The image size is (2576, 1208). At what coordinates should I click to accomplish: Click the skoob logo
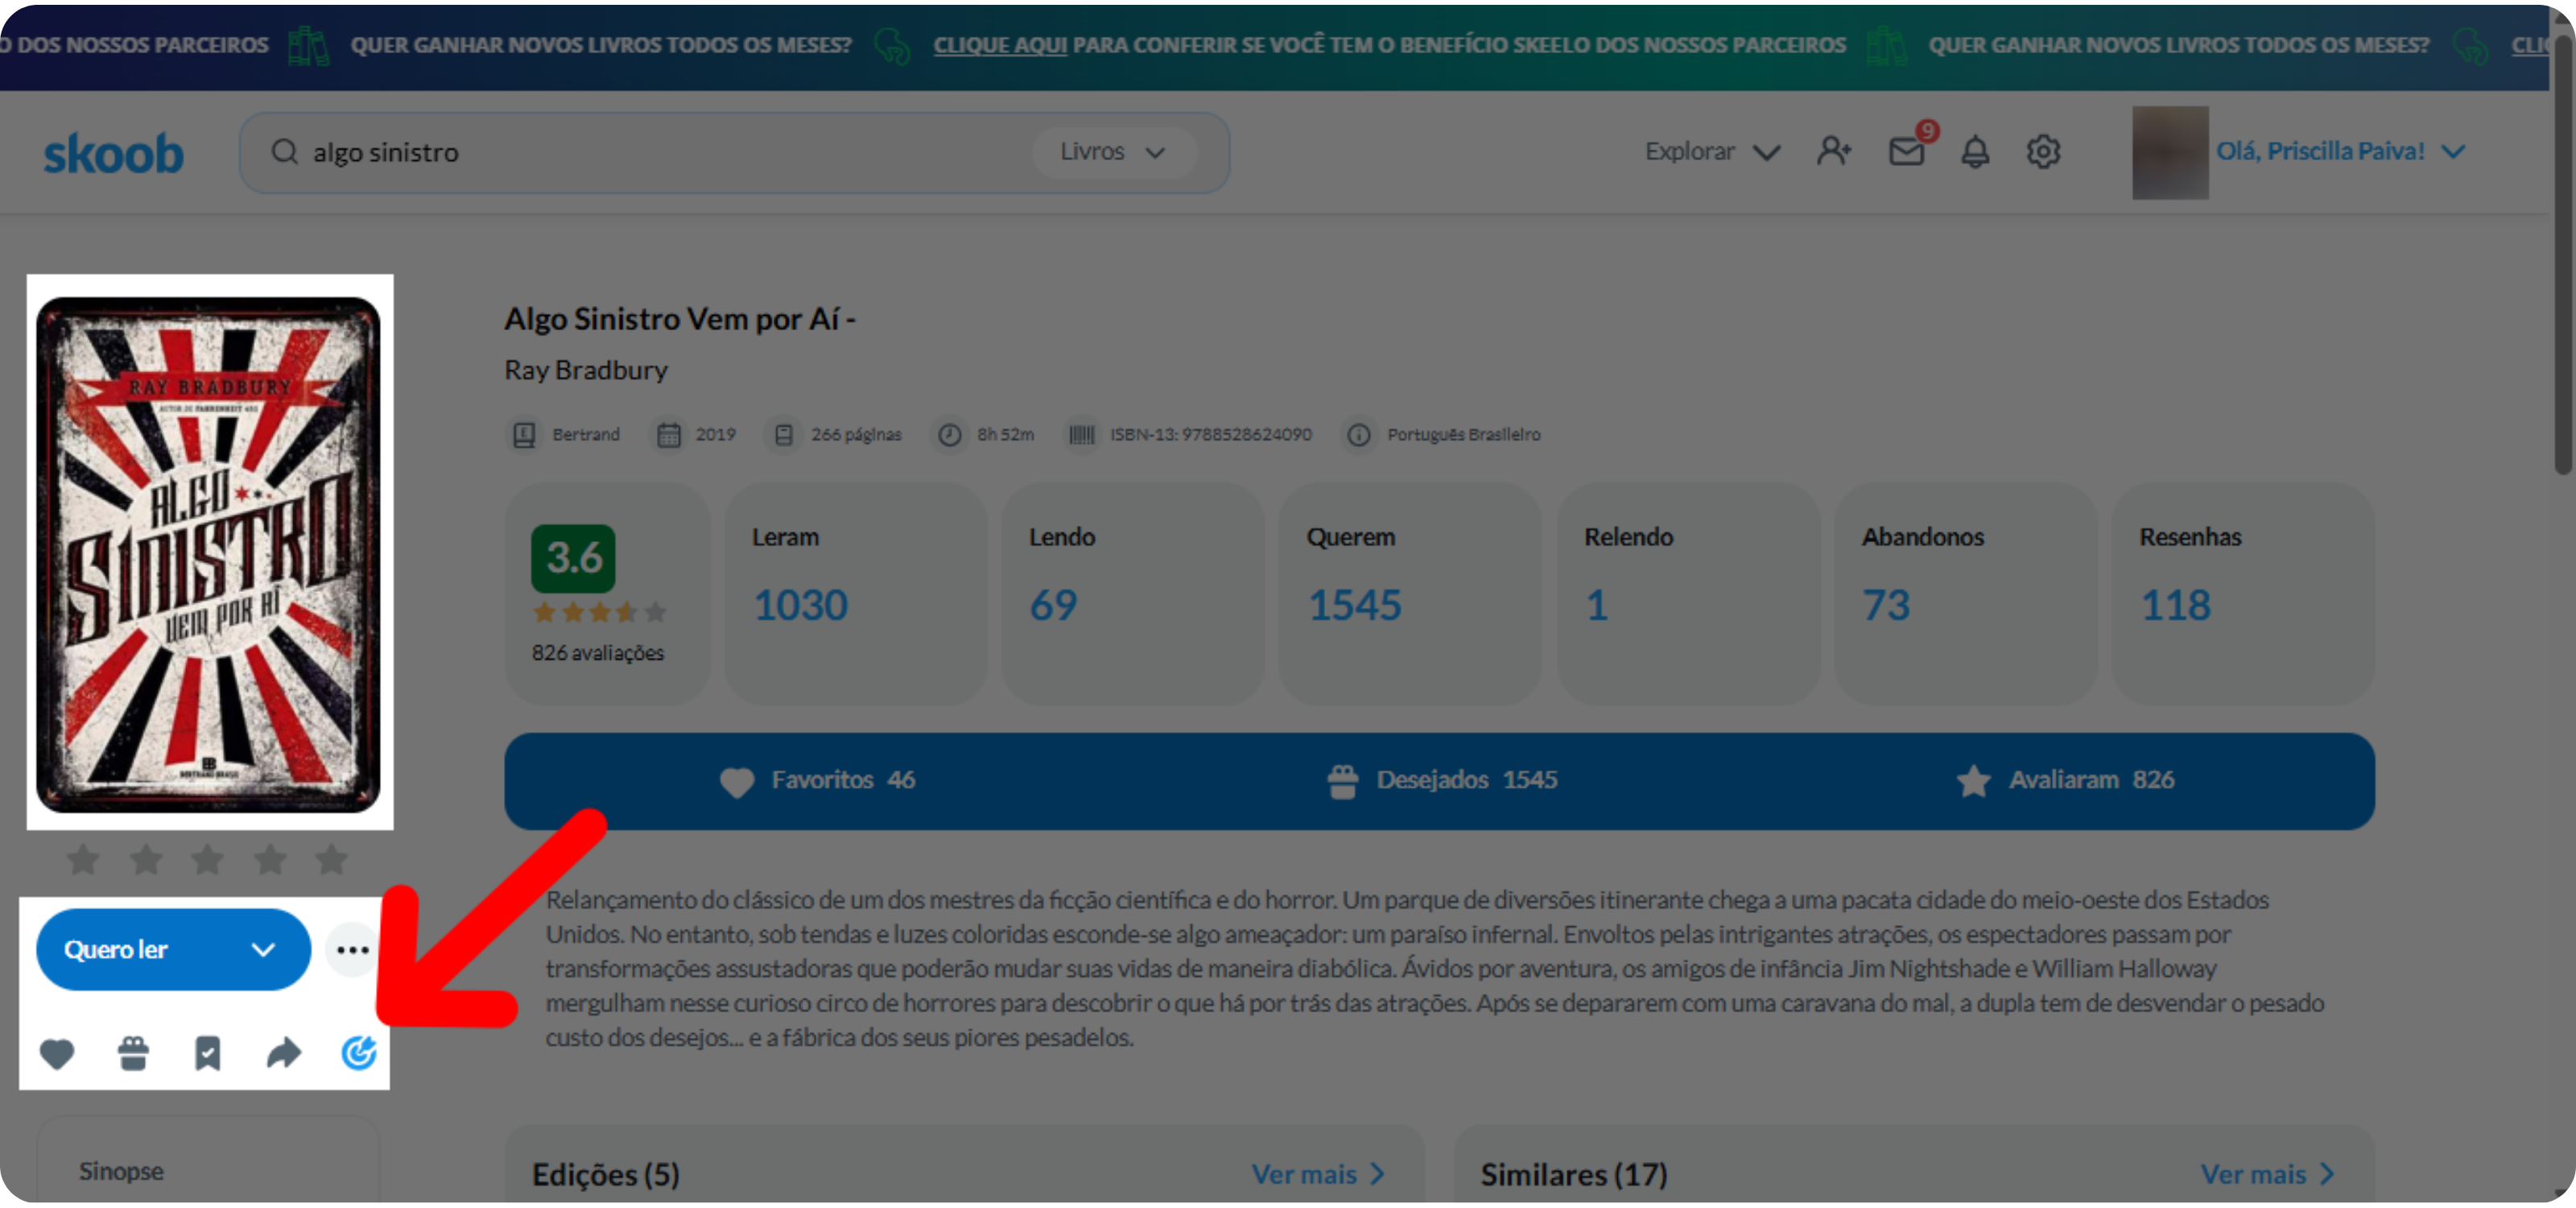click(113, 153)
